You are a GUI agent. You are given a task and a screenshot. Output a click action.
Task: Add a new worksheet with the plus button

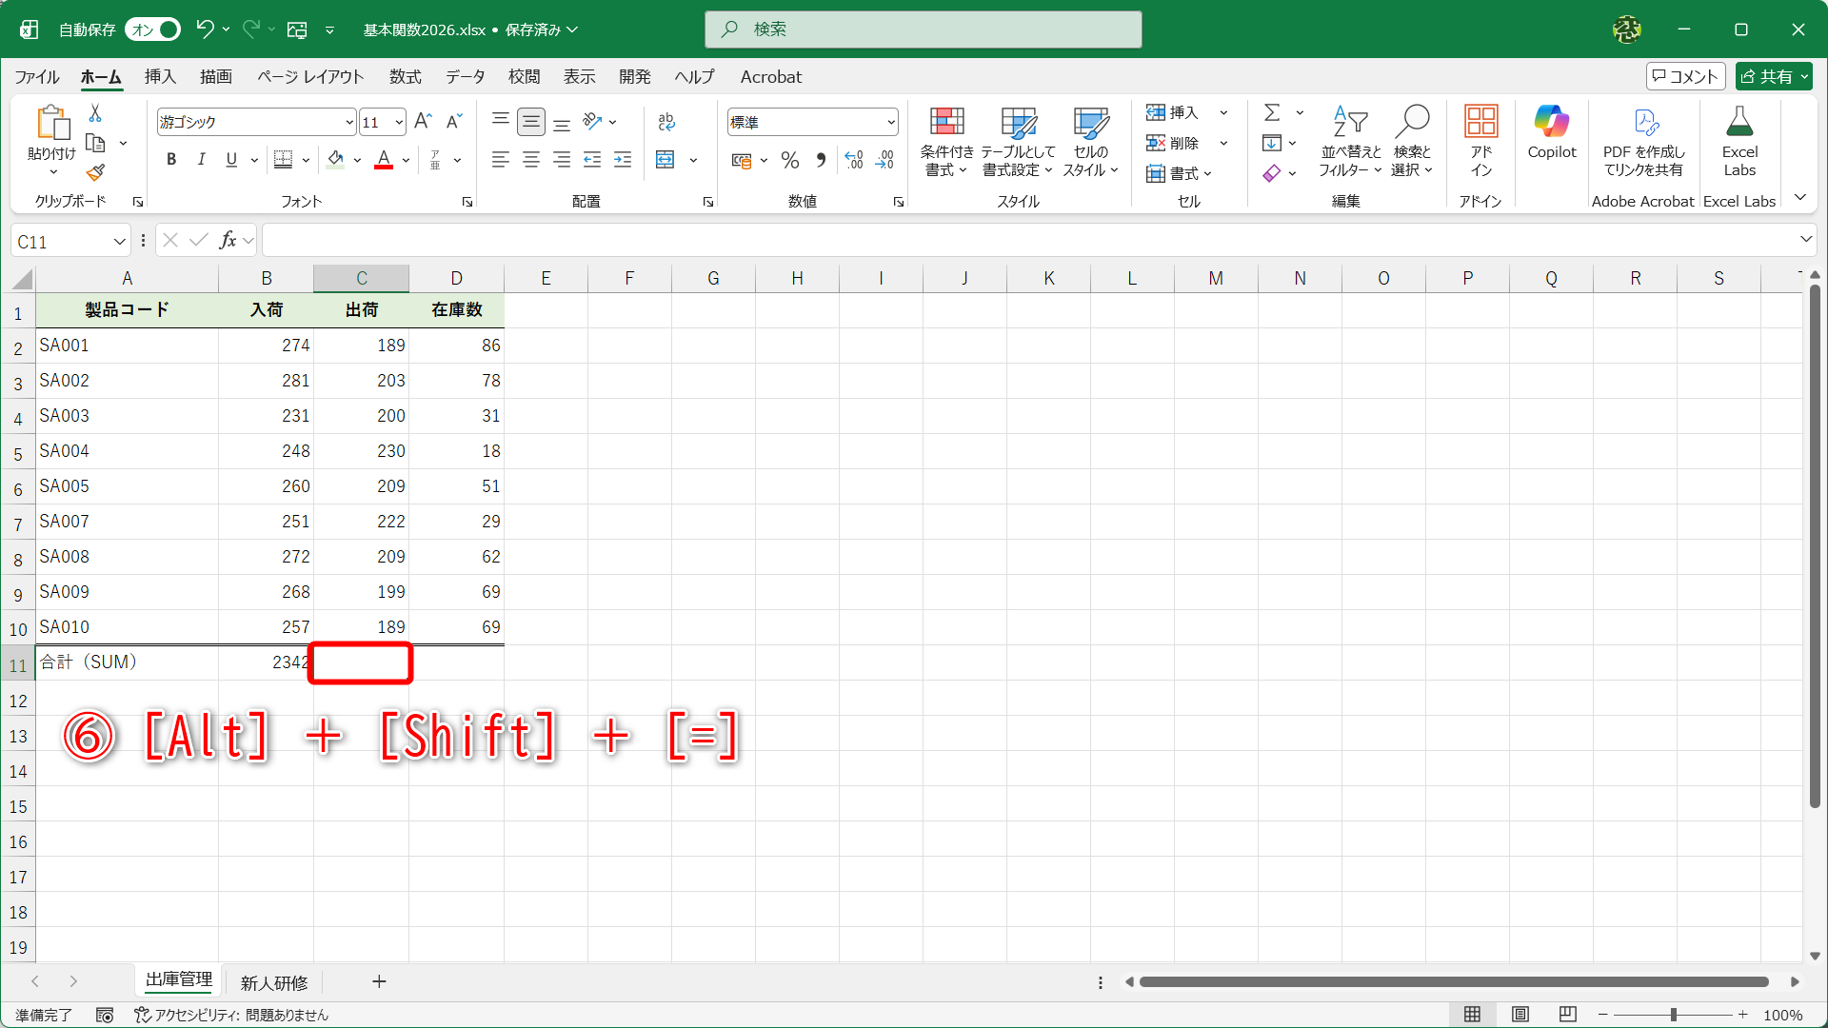coord(379,981)
